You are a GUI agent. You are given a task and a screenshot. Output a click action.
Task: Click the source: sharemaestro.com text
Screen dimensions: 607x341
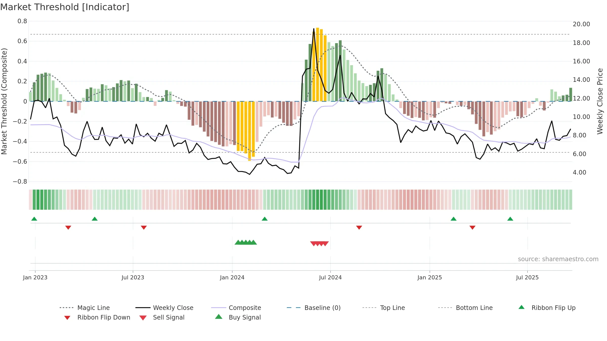point(558,259)
